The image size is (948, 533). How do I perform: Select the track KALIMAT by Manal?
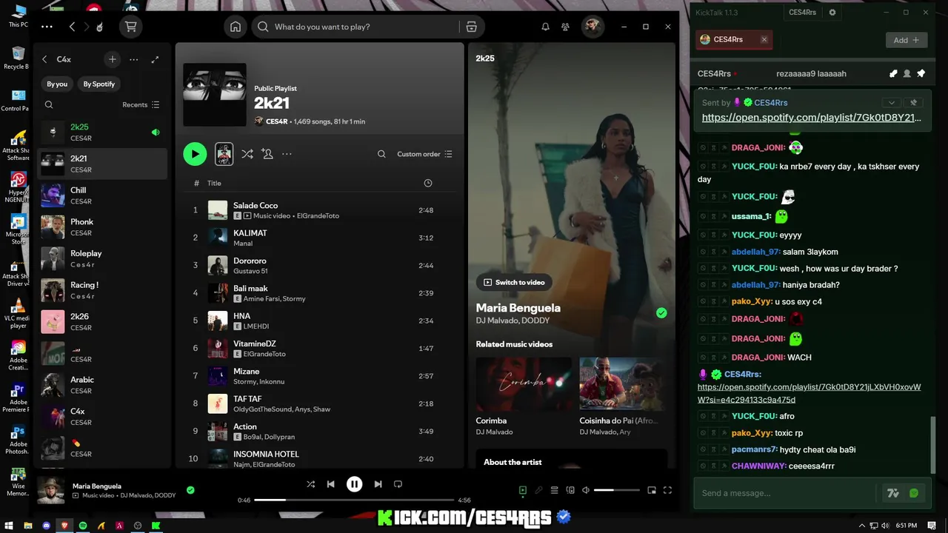[318, 238]
